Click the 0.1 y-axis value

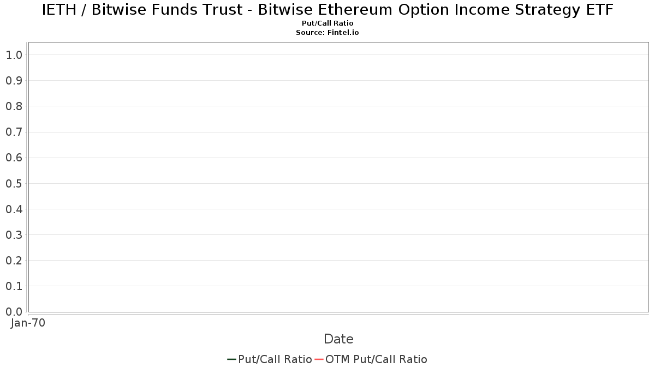pos(14,286)
